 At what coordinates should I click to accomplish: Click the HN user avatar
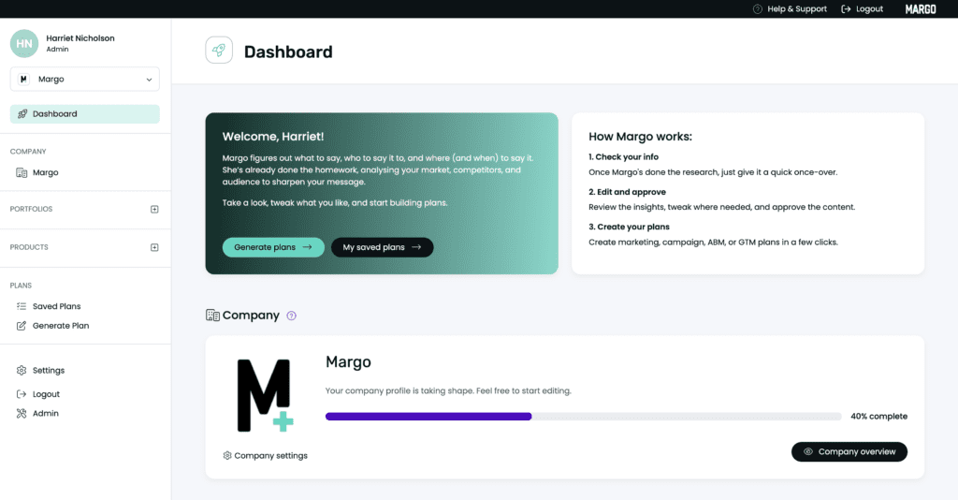click(24, 43)
